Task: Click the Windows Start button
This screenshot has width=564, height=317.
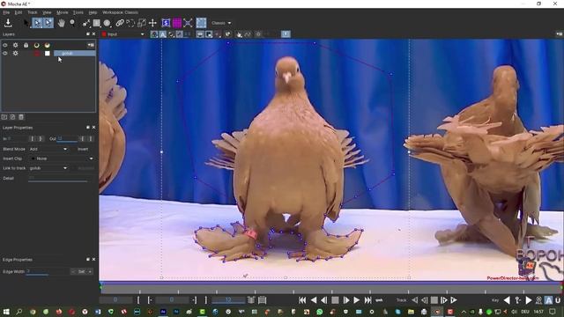Action: pyautogui.click(x=6, y=312)
